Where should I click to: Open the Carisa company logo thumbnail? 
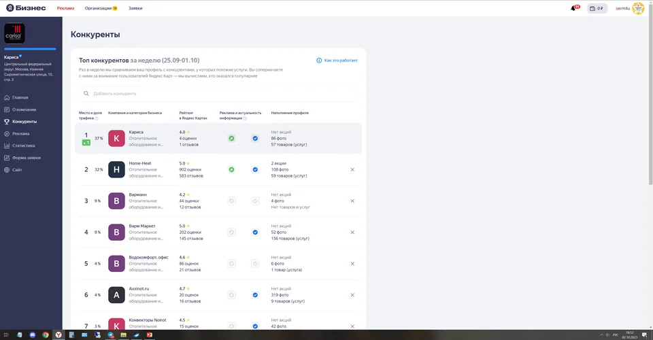tap(14, 33)
